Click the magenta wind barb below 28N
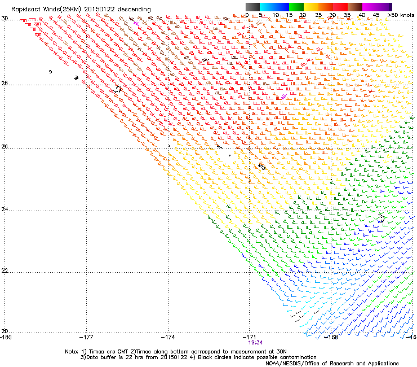417x367 pixels. coord(284,97)
